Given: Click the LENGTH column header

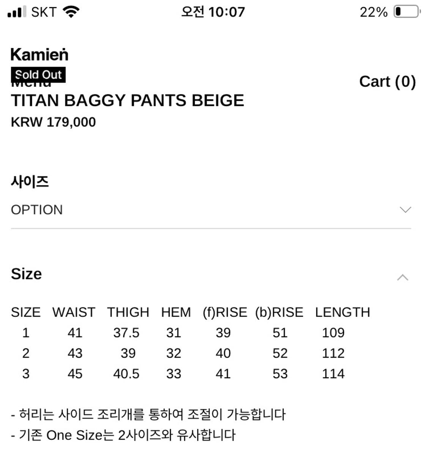Looking at the screenshot, I should click(342, 312).
